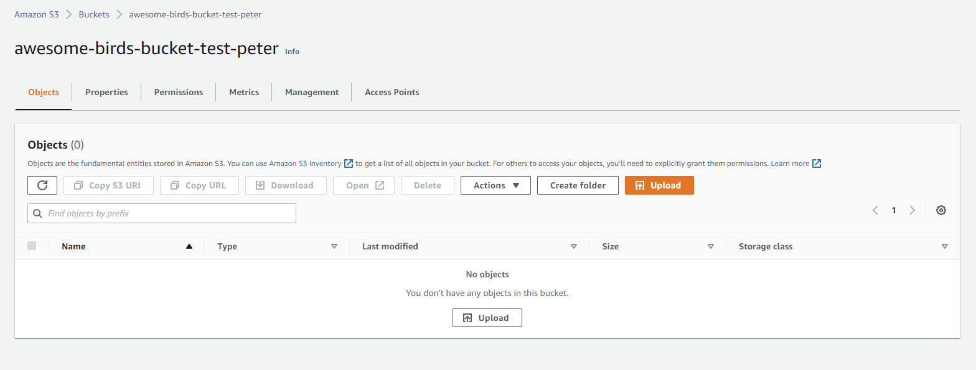
Task: Click the Name column header
Action: 73,246
